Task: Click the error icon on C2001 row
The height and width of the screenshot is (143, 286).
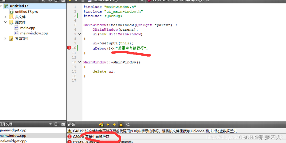Action: click(70, 137)
